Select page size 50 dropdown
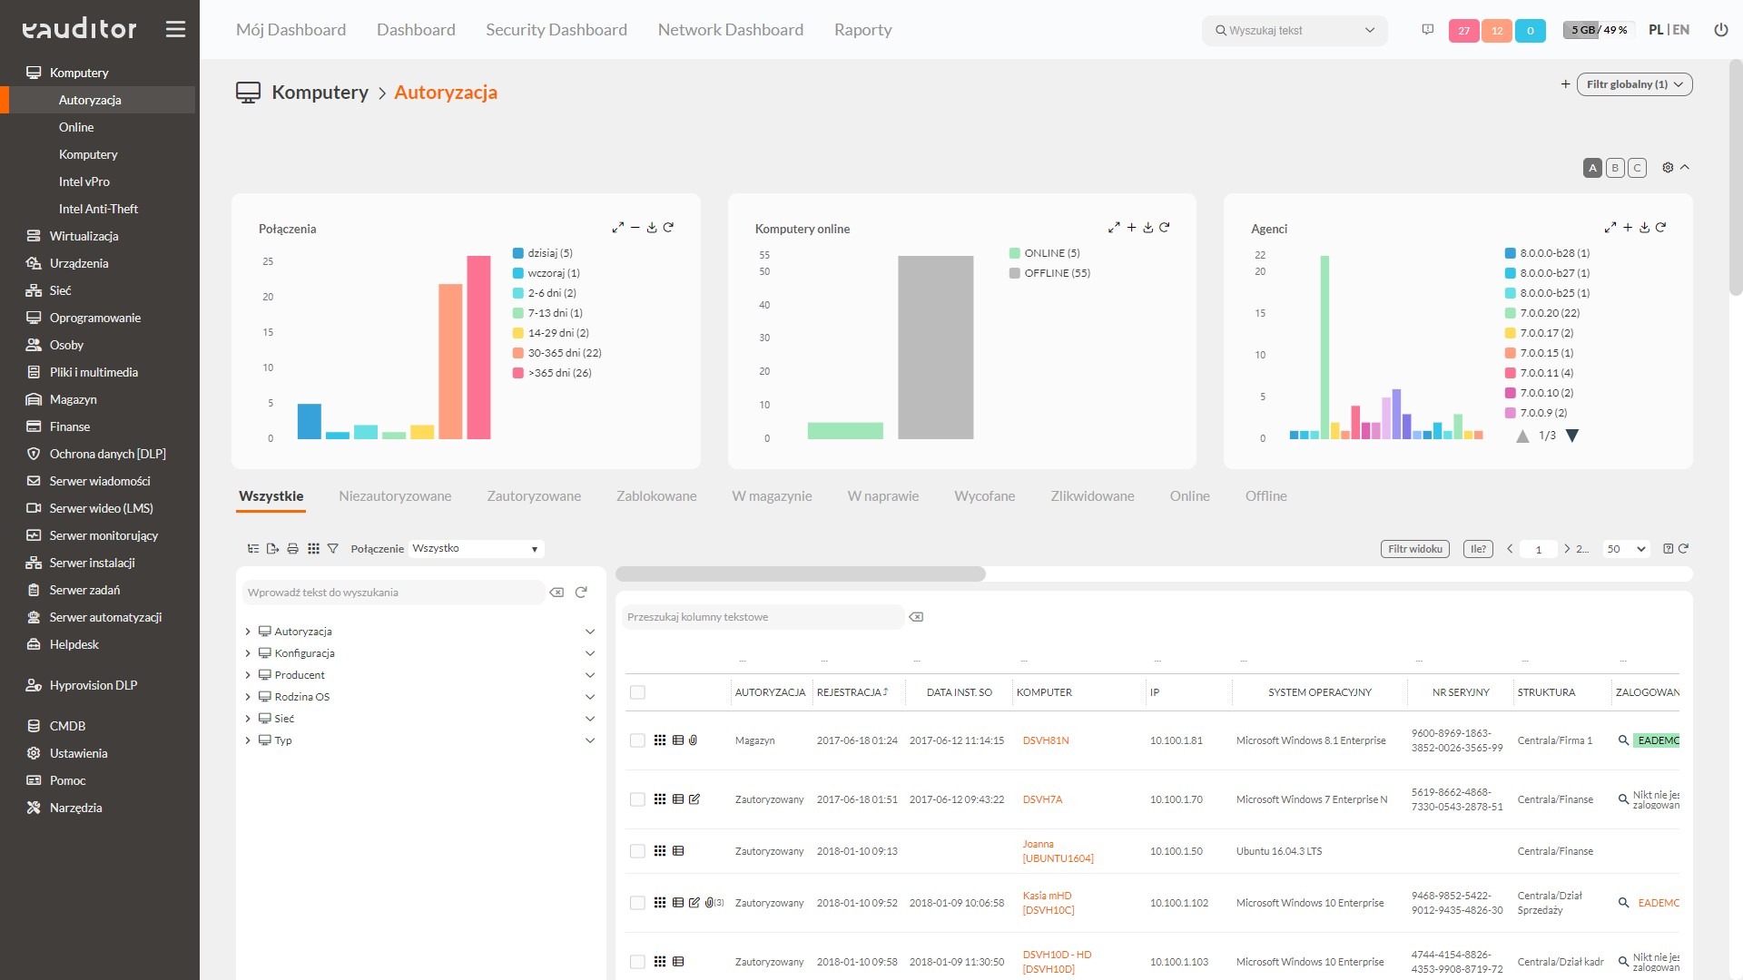1743x980 pixels. coord(1623,548)
